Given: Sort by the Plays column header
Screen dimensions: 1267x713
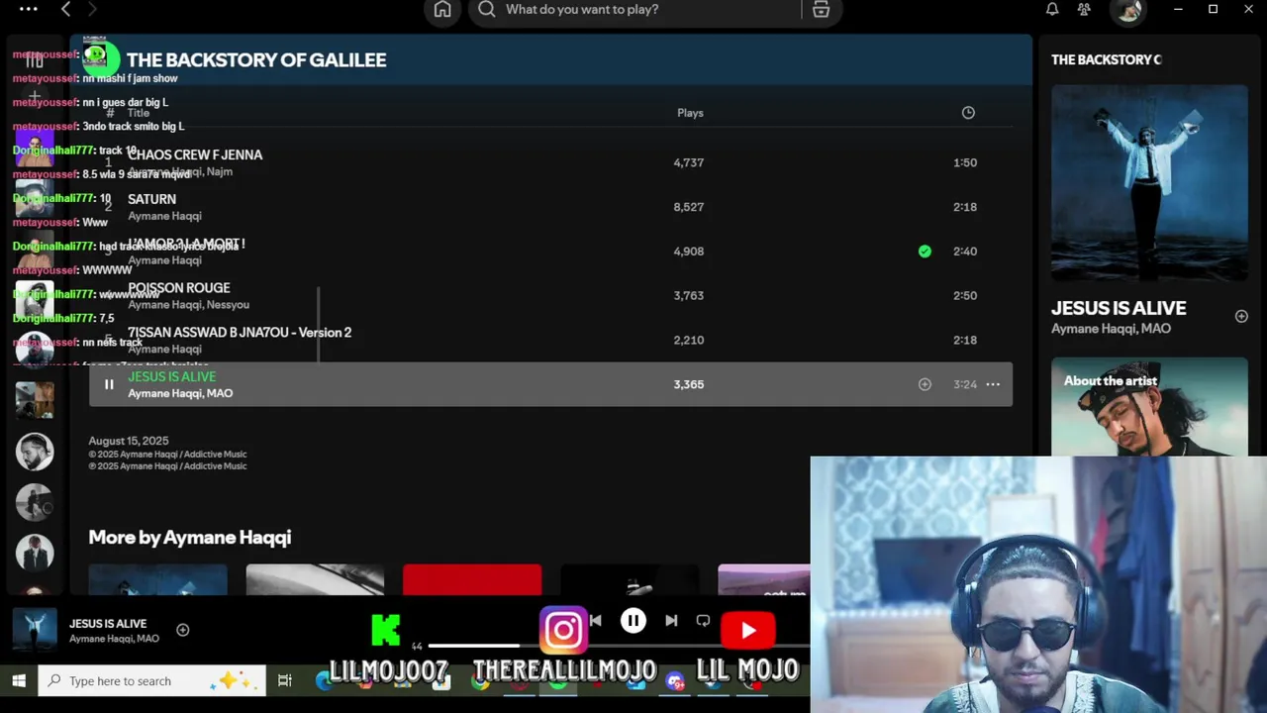Looking at the screenshot, I should (690, 113).
